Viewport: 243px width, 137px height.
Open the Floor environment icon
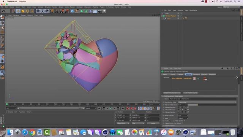[95, 11]
